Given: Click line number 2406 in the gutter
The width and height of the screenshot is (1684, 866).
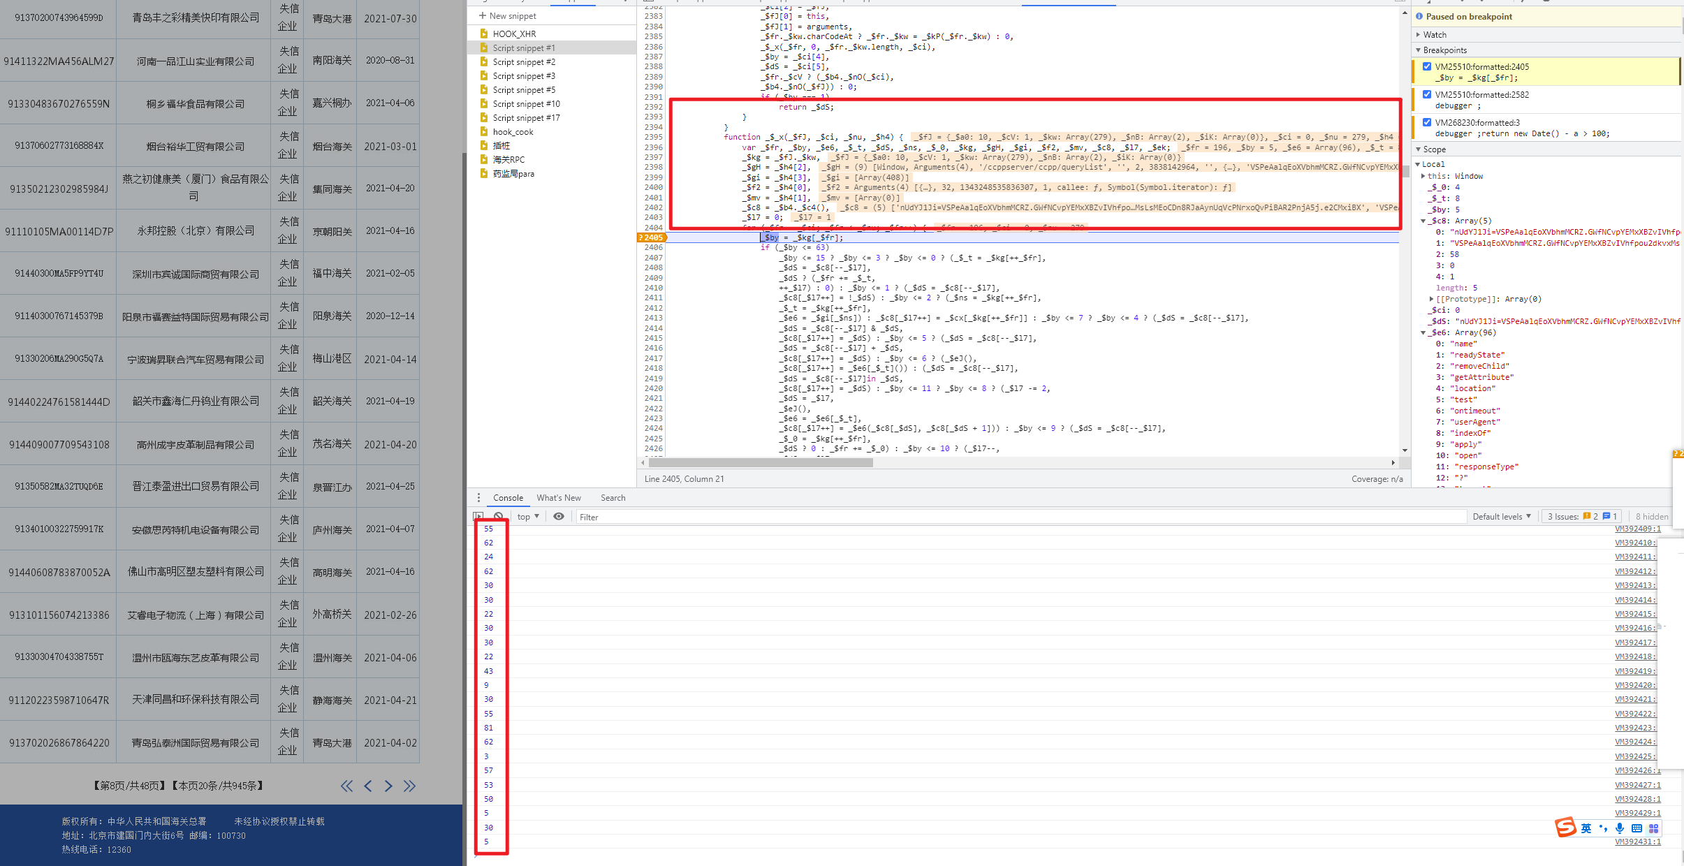Looking at the screenshot, I should (653, 247).
